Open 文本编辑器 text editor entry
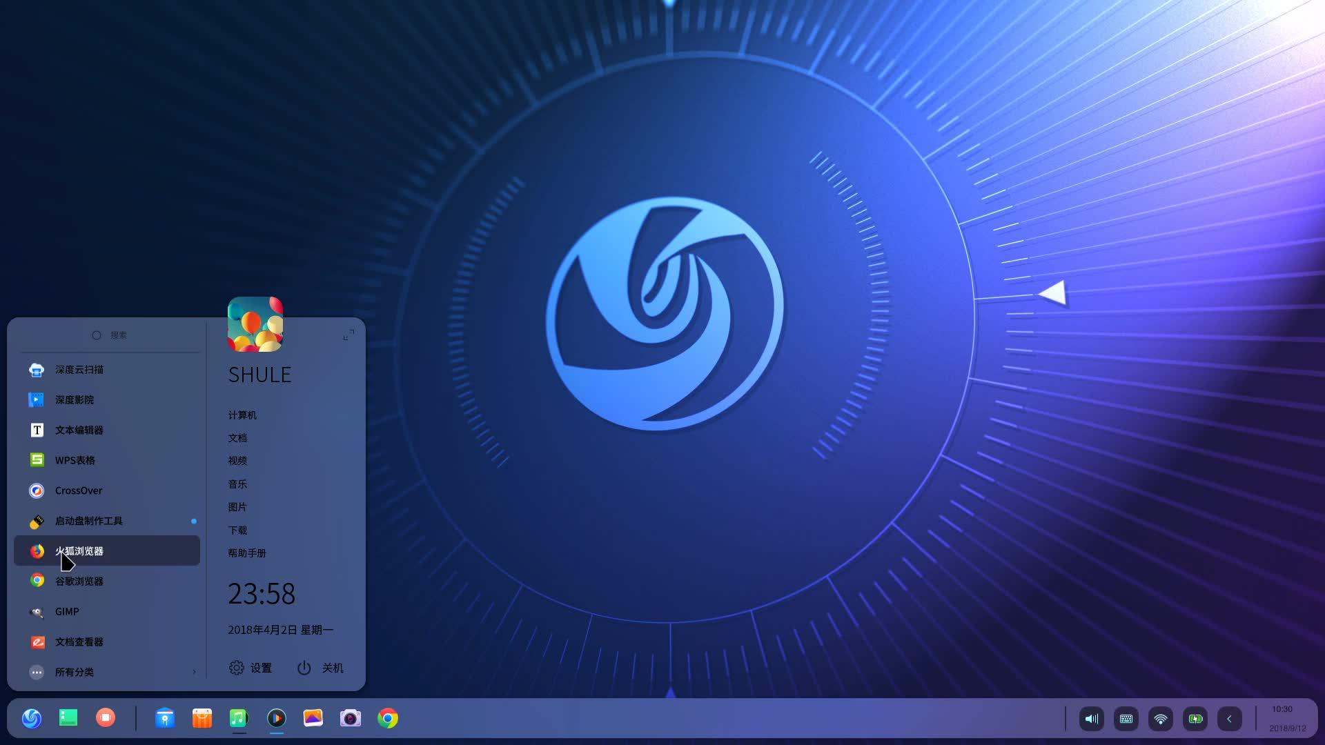Screen dimensions: 1325x745 point(107,430)
